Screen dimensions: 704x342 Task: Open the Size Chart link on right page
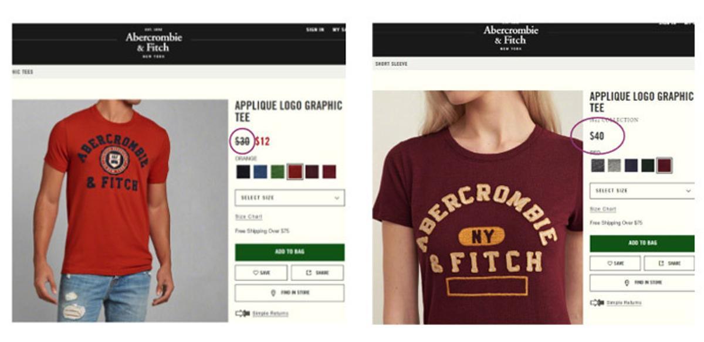click(603, 209)
